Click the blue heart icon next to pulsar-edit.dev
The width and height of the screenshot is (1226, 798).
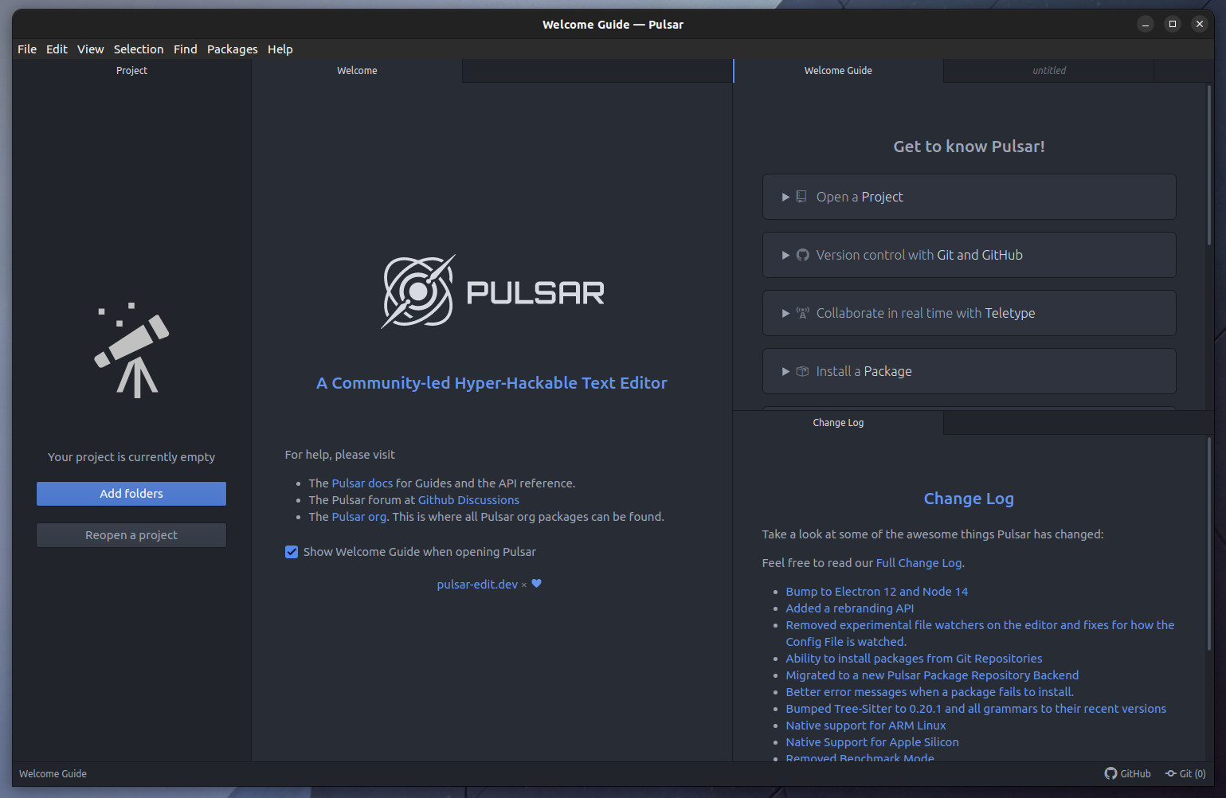[x=536, y=584]
